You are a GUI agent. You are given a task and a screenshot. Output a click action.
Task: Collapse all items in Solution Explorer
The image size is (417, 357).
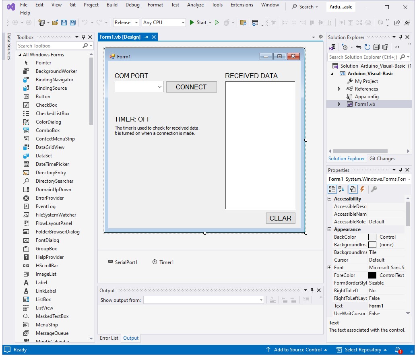coord(376,47)
